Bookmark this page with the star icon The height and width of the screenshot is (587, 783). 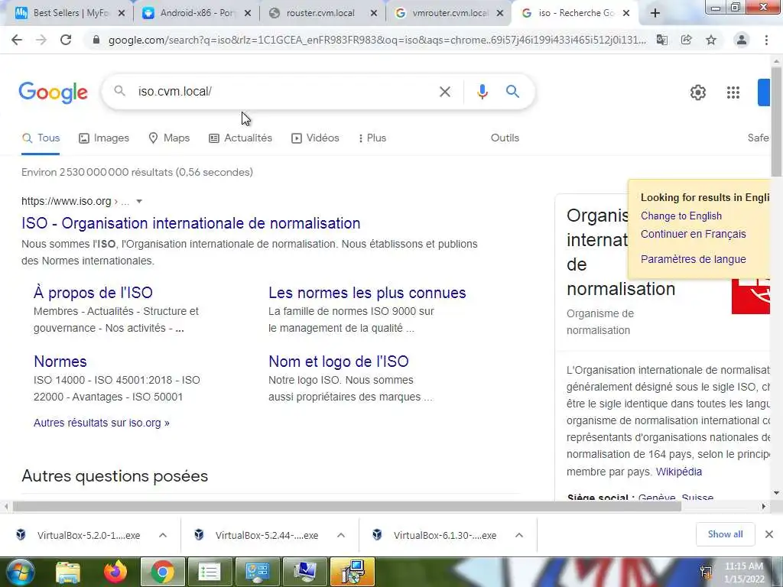pos(711,40)
